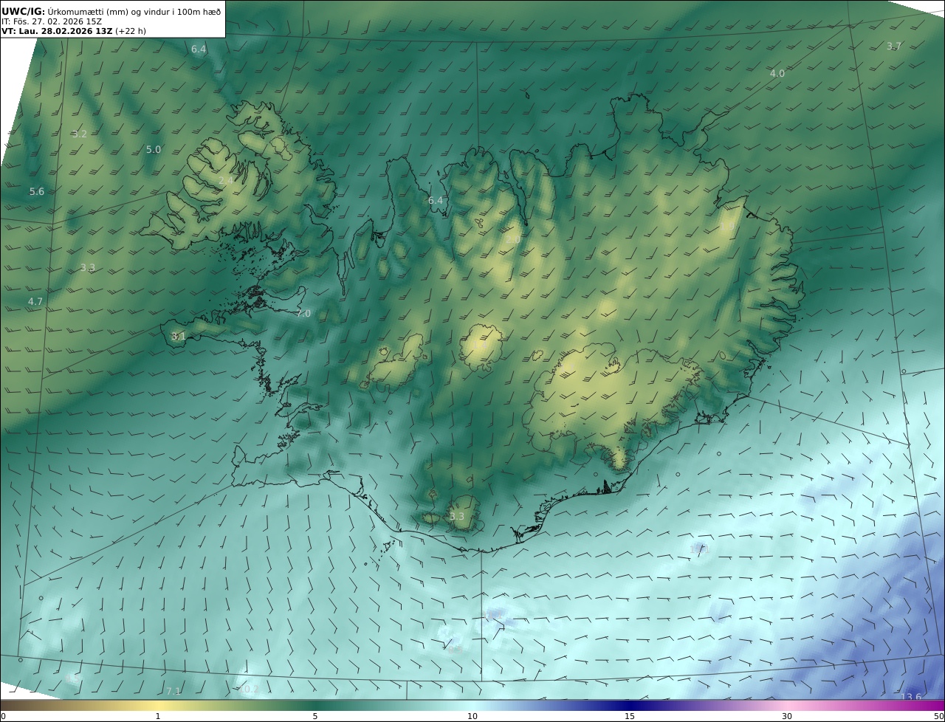
Task: Click the colorbar tick label 10
Action: [472, 716]
